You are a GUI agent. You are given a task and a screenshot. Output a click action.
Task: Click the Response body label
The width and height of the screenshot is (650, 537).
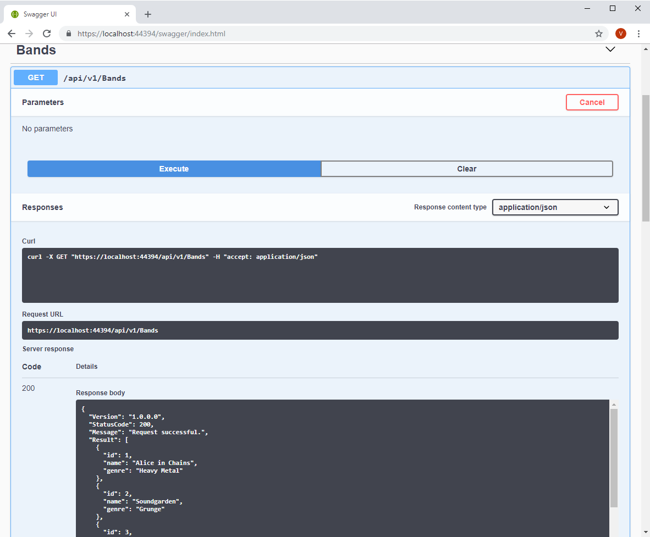click(x=100, y=393)
